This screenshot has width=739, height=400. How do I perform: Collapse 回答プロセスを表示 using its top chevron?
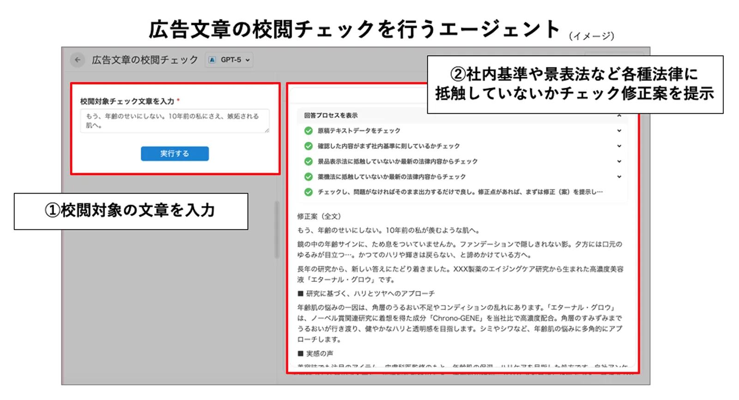point(619,116)
